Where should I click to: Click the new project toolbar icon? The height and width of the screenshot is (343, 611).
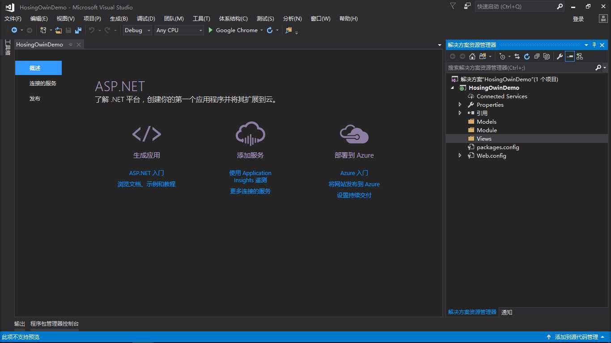tap(43, 30)
